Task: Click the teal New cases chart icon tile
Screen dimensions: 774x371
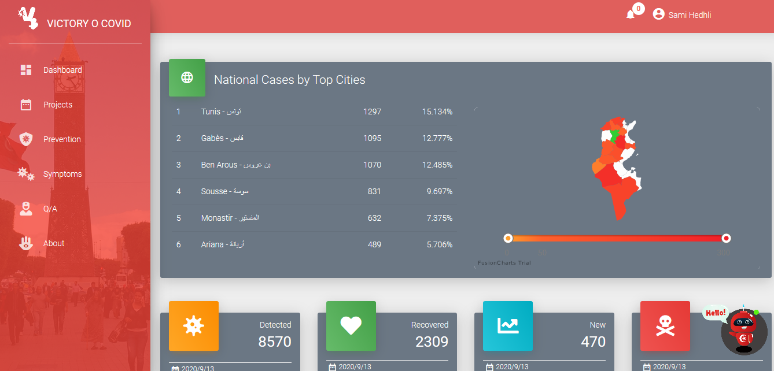Action: (x=508, y=326)
